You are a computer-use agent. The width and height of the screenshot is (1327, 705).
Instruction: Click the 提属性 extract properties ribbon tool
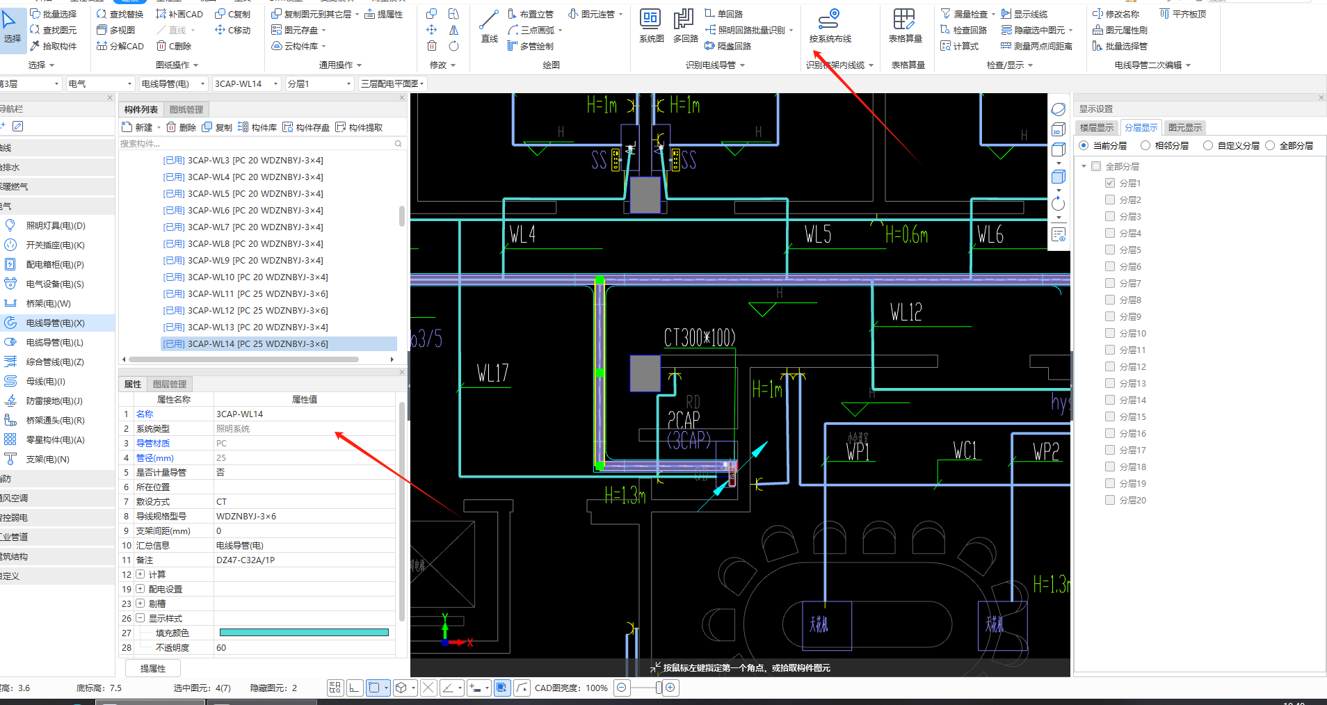click(x=383, y=14)
